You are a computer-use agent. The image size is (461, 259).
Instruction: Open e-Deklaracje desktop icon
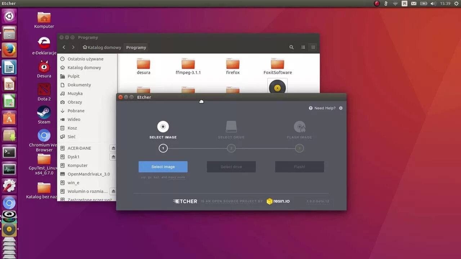(44, 46)
